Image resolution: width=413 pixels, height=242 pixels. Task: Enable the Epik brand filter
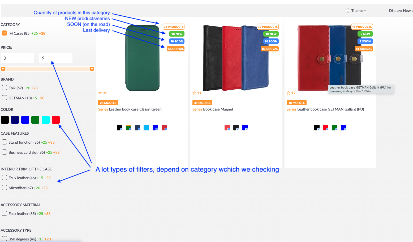pyautogui.click(x=4, y=88)
